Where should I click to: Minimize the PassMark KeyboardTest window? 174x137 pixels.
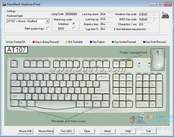[153, 5]
